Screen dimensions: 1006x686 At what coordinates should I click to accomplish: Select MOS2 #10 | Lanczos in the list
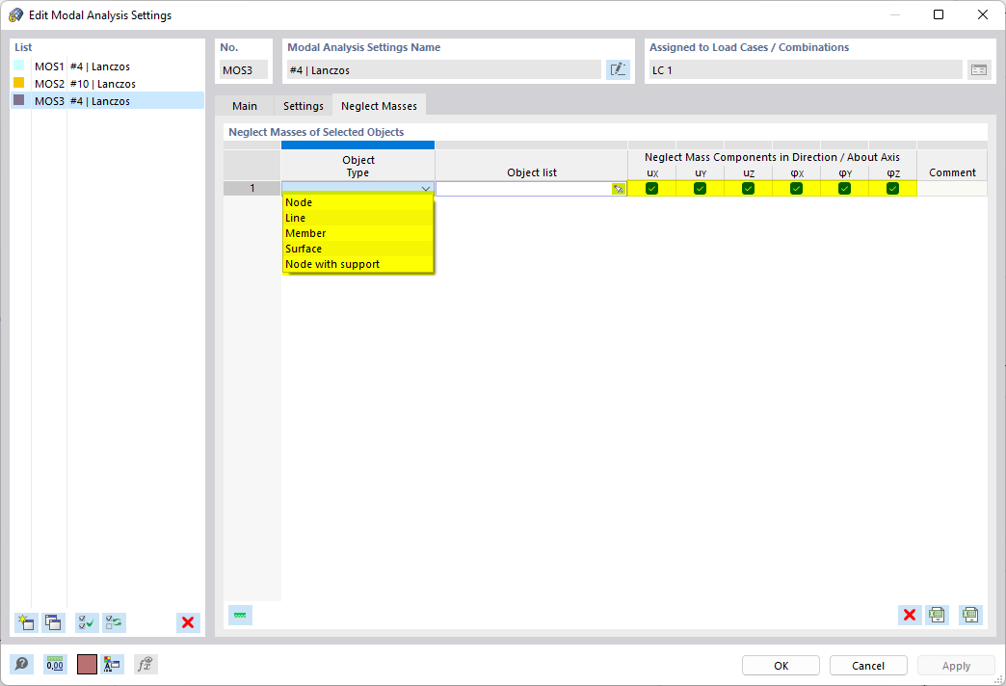click(107, 84)
